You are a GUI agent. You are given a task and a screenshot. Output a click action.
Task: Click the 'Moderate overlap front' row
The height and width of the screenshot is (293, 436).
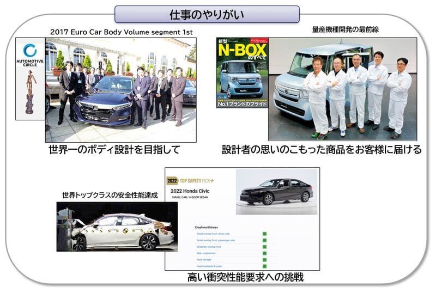click(x=237, y=247)
